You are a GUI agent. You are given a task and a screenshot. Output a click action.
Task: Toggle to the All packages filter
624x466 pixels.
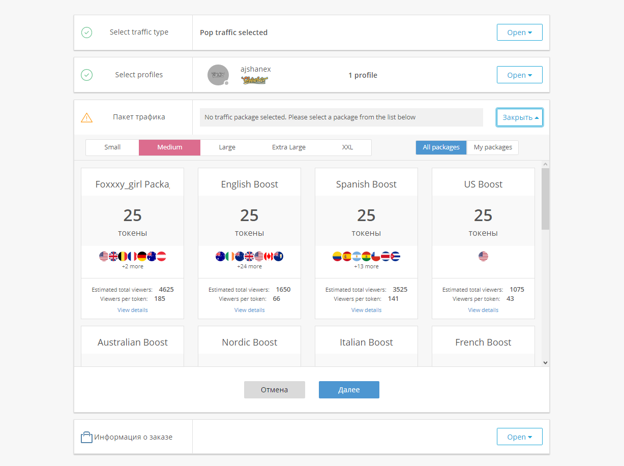click(441, 147)
